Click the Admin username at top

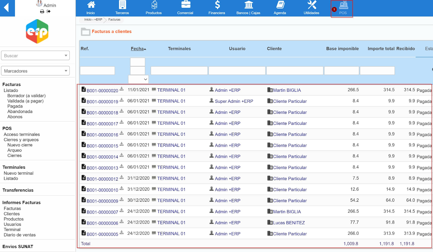click(50, 5)
